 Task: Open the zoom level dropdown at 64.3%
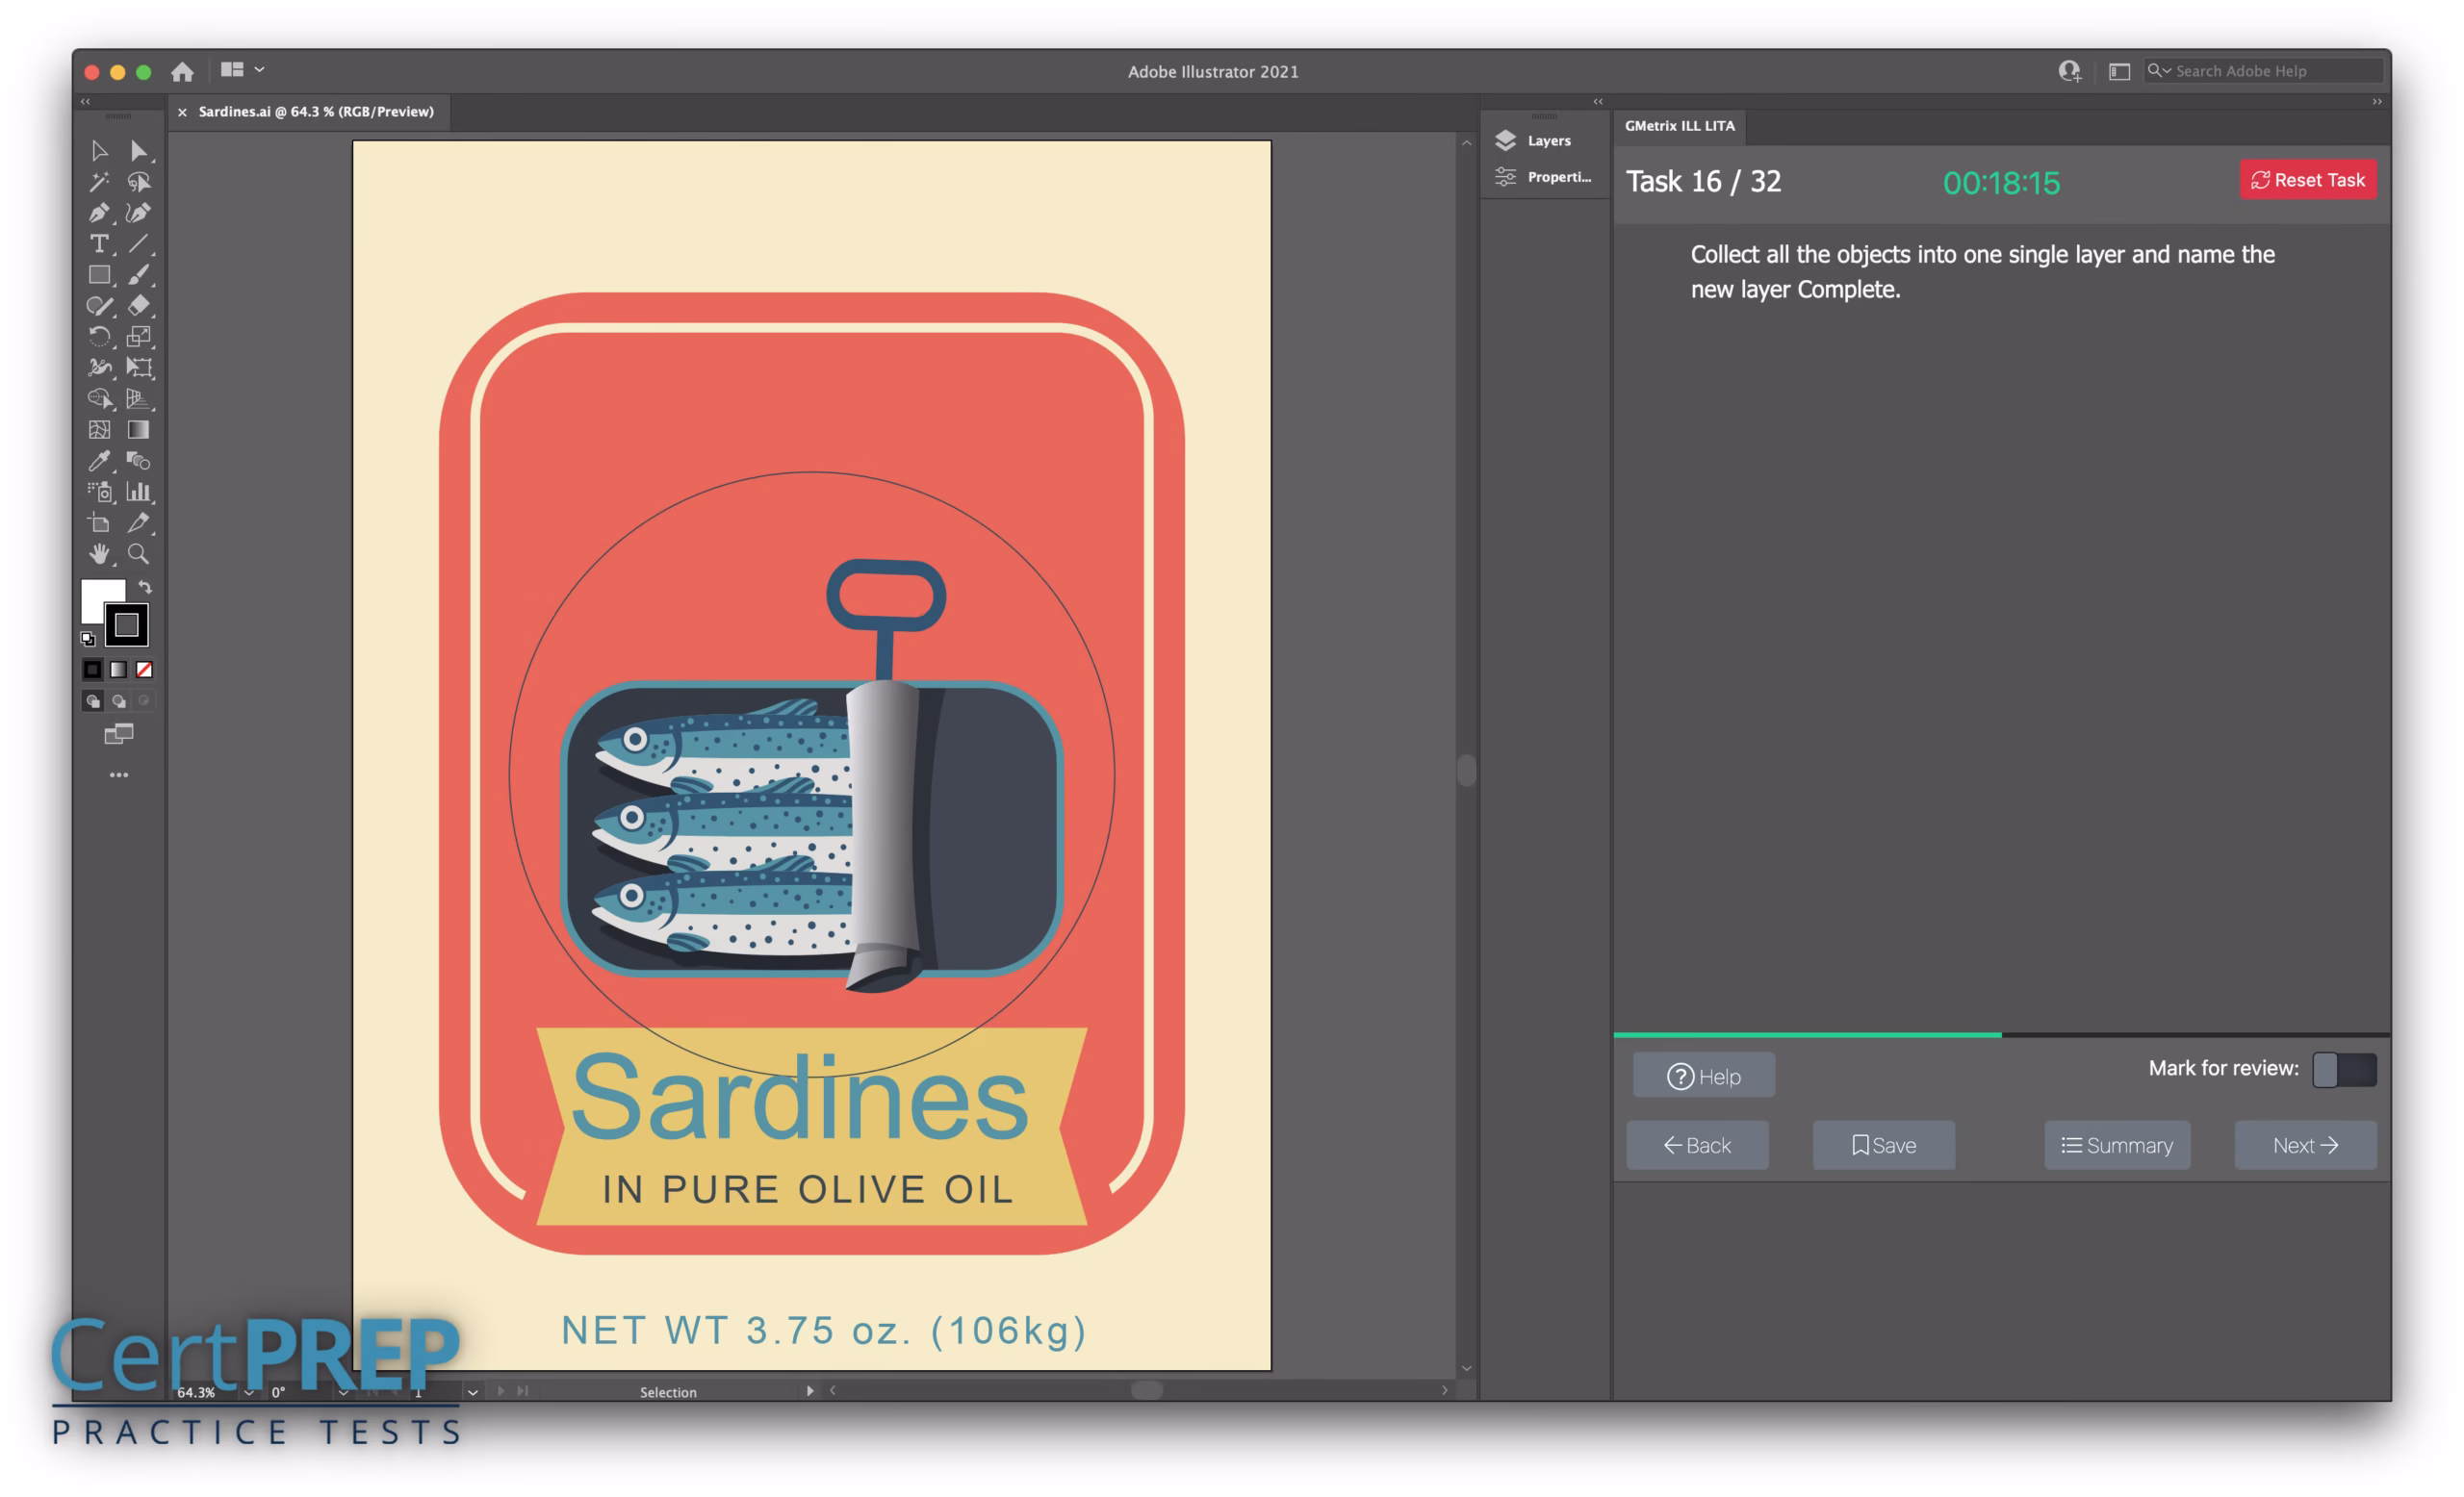(249, 1392)
